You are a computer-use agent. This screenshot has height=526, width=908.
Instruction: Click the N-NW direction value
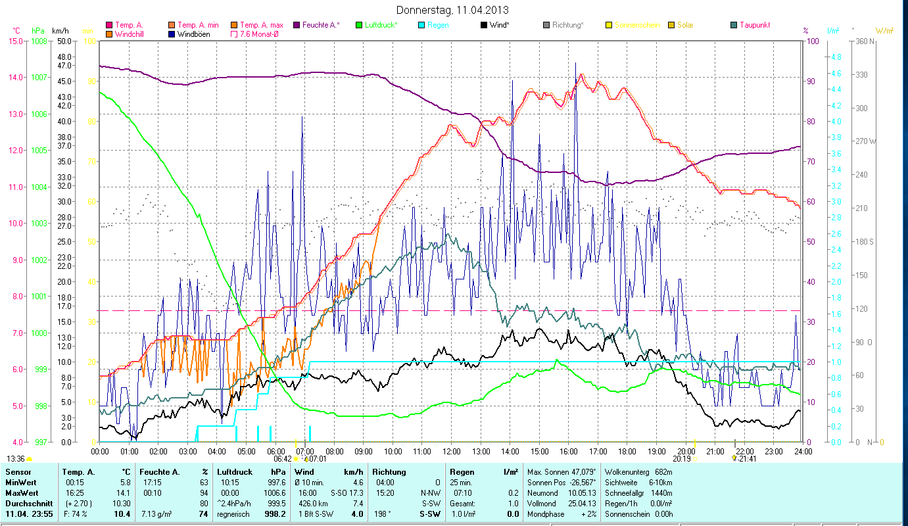coord(429,492)
